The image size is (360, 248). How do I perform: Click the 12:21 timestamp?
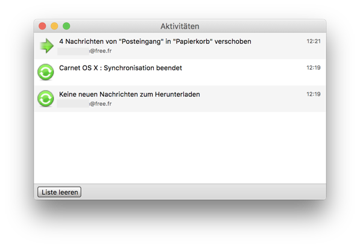pos(314,42)
